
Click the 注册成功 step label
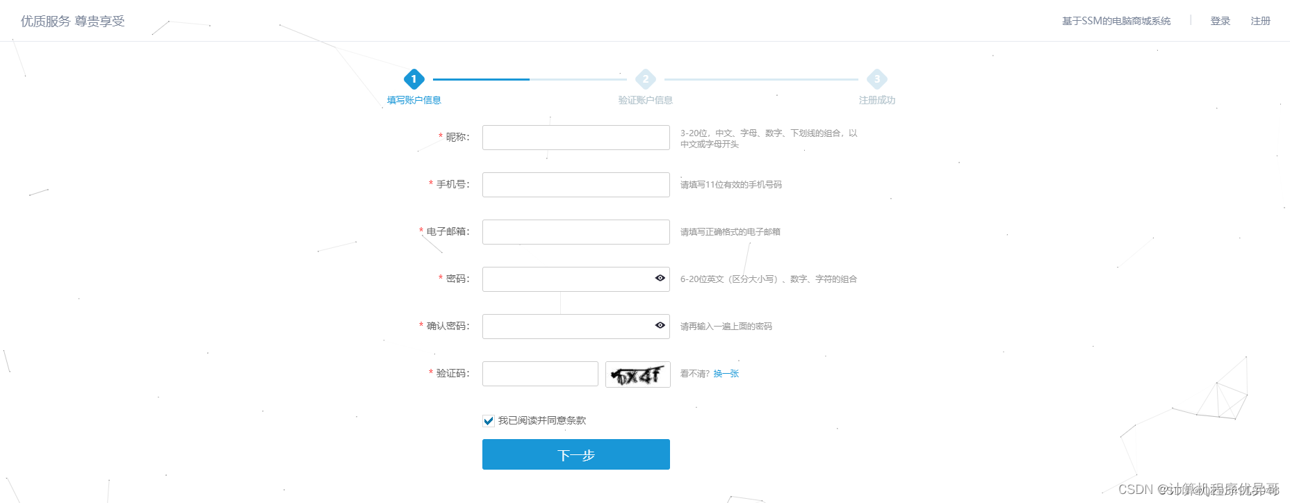click(x=877, y=100)
